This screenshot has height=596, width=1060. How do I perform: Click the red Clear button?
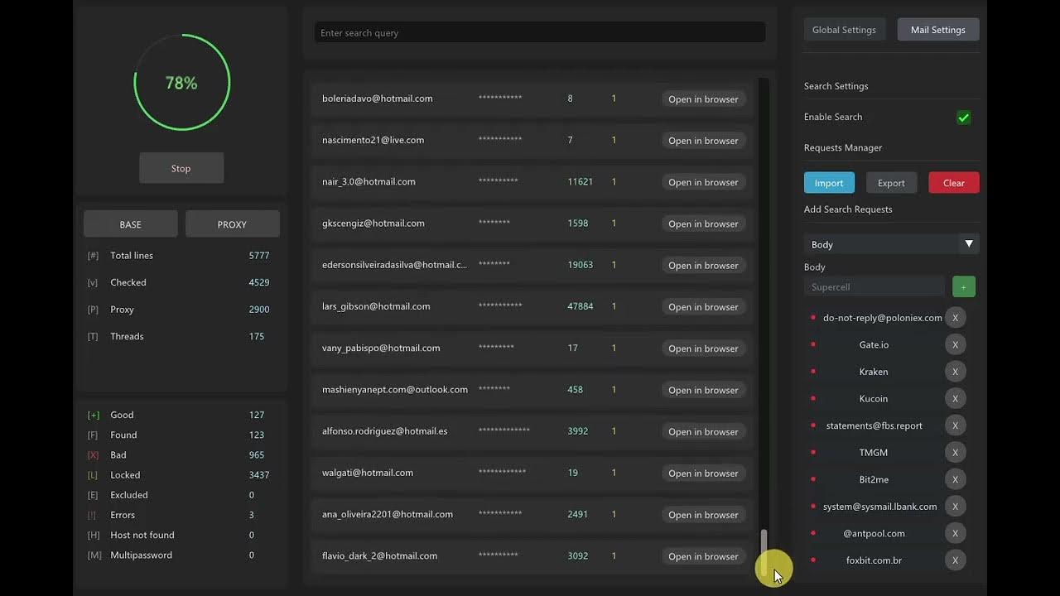pos(954,183)
